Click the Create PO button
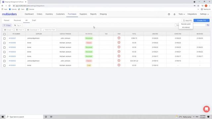Viewport: 212px width, 119px height. [201, 20]
